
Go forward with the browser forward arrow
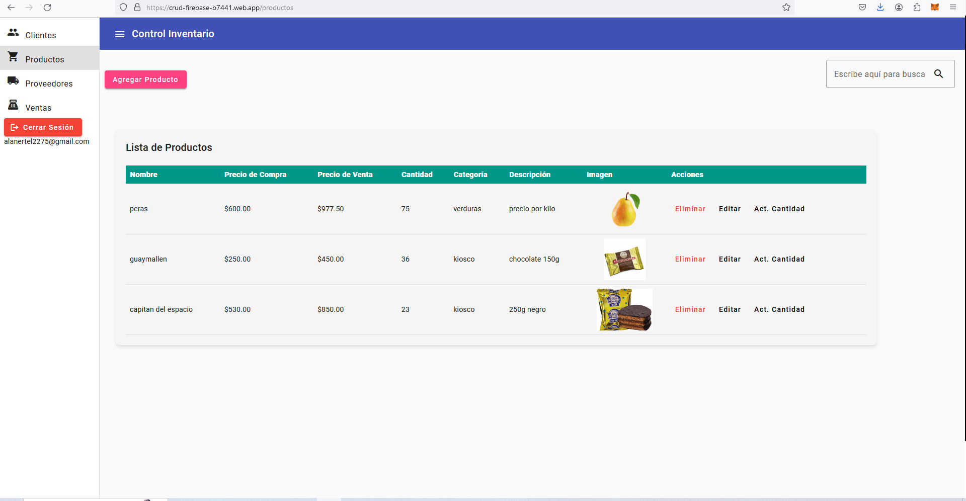29,8
